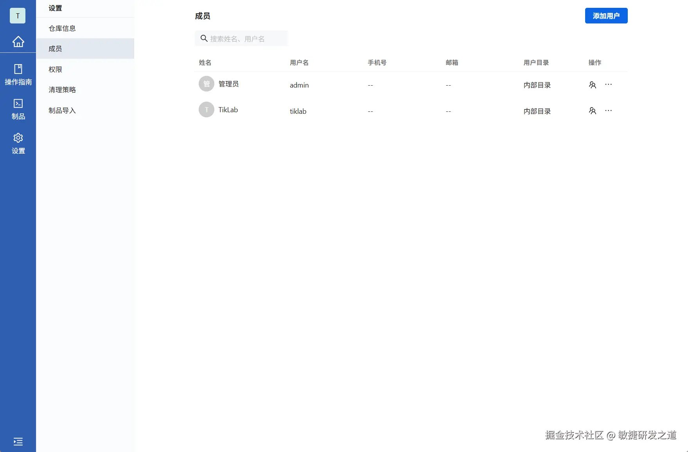
Task: Click the T workspace avatar top left
Action: 17,16
